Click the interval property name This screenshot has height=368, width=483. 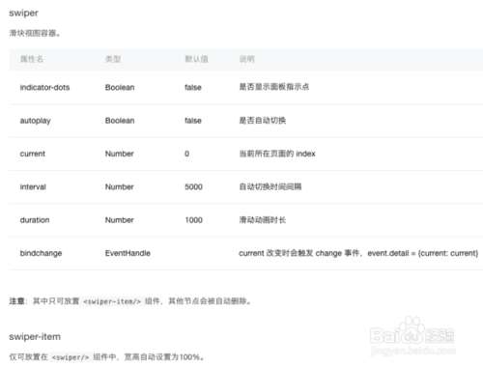coord(33,186)
